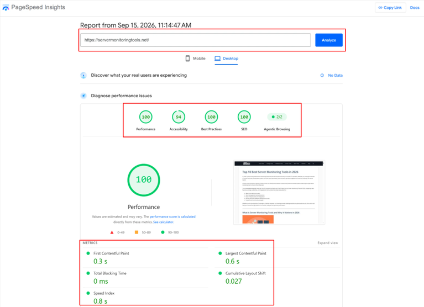Click the Report from Sep 15, 2026 heading
The height and width of the screenshot is (307, 424).
136,25
